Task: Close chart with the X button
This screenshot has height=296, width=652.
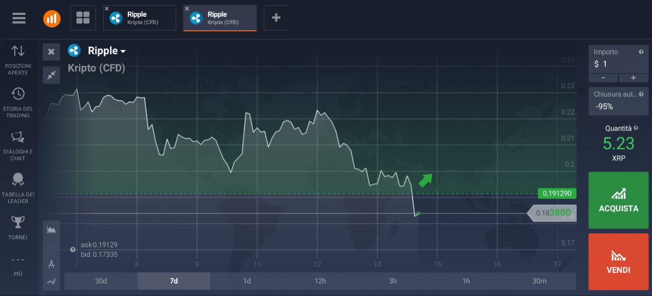Action: (x=51, y=51)
